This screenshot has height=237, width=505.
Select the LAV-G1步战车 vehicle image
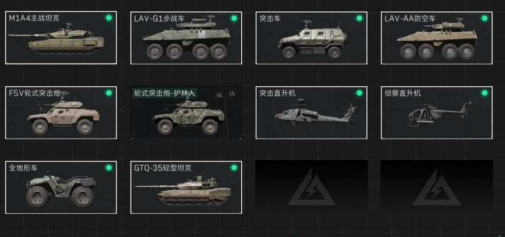pos(186,40)
